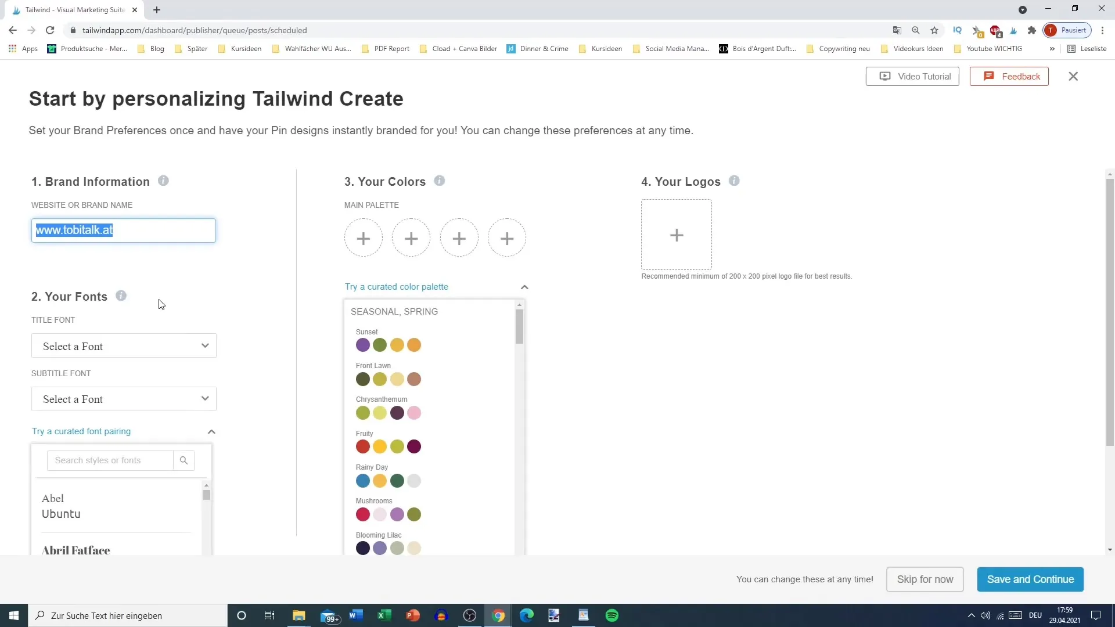Open the Pausiert profile button
The height and width of the screenshot is (627, 1115).
coord(1067,30)
